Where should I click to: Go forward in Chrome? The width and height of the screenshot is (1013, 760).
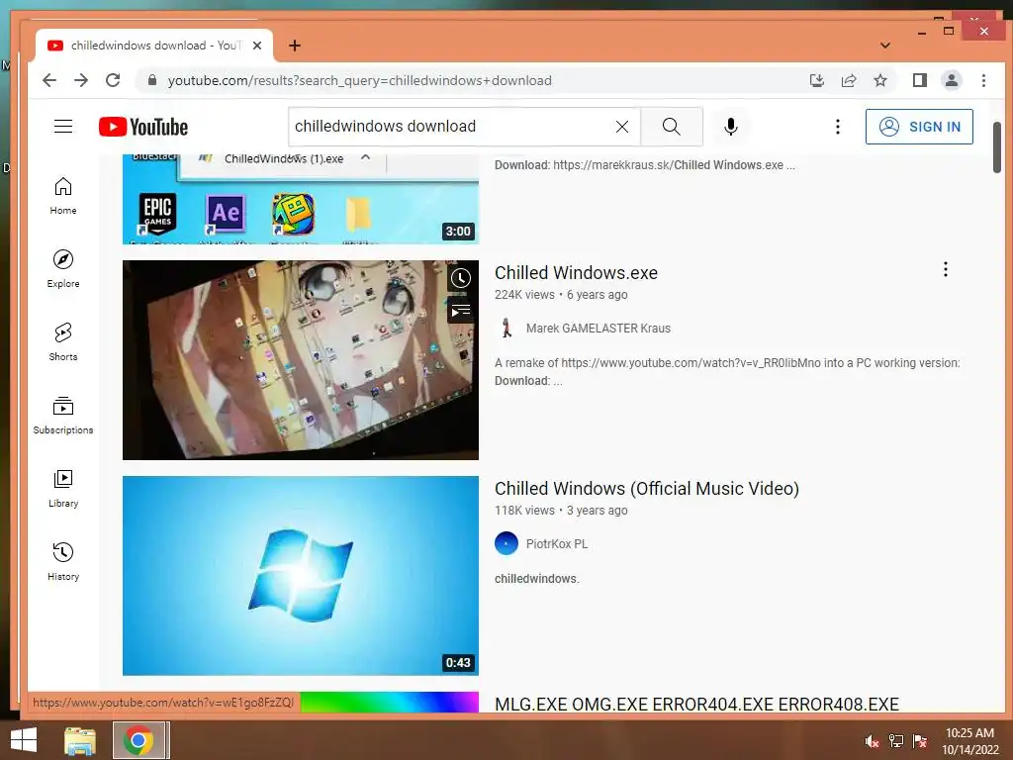coord(81,80)
